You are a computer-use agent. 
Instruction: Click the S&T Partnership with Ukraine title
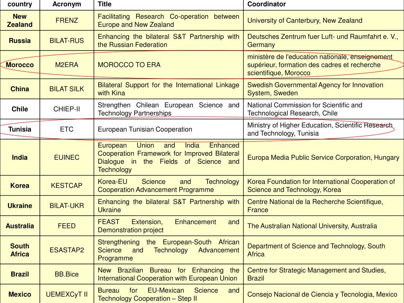(x=168, y=206)
